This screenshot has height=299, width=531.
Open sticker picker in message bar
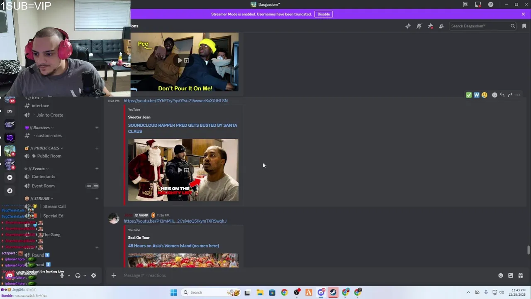511,275
